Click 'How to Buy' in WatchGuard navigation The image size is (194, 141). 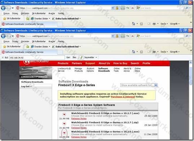point(120,63)
